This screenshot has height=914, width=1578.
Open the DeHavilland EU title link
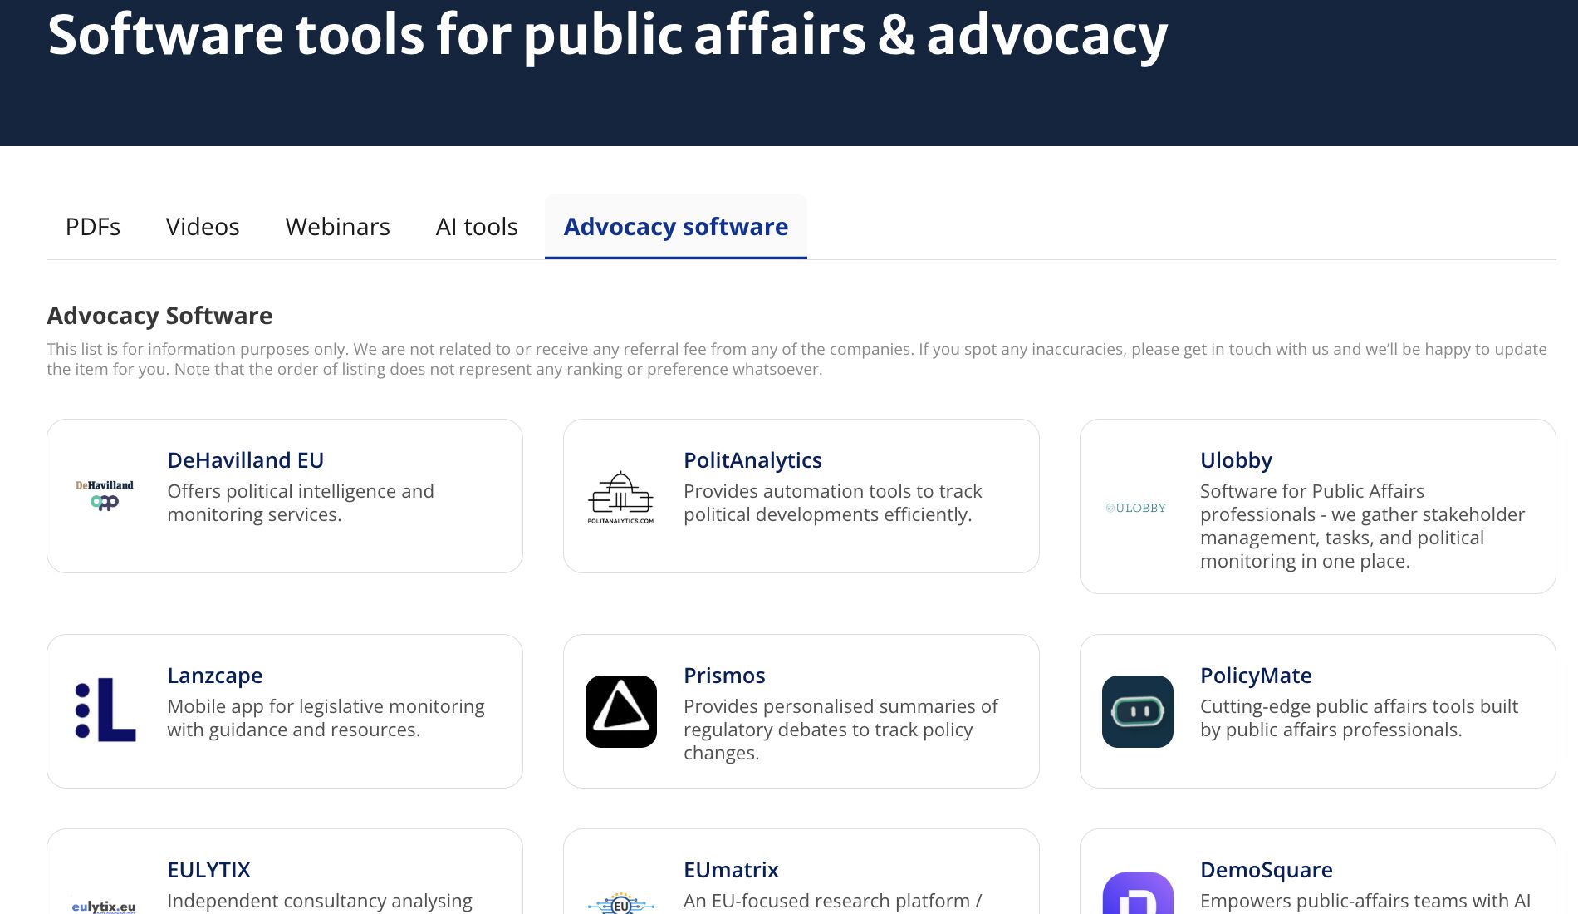pyautogui.click(x=245, y=460)
